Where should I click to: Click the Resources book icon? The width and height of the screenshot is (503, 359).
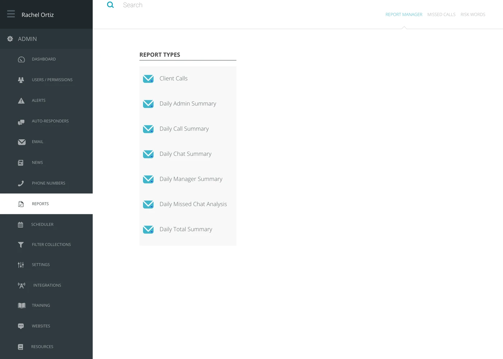(x=20, y=347)
